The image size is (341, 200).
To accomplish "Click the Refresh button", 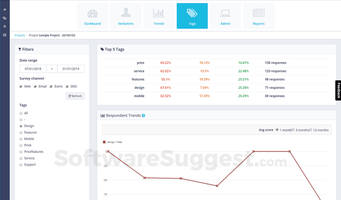I will pyautogui.click(x=75, y=96).
